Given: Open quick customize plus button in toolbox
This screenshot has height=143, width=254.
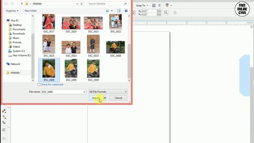Looking at the screenshot, I should [x=4, y=139].
